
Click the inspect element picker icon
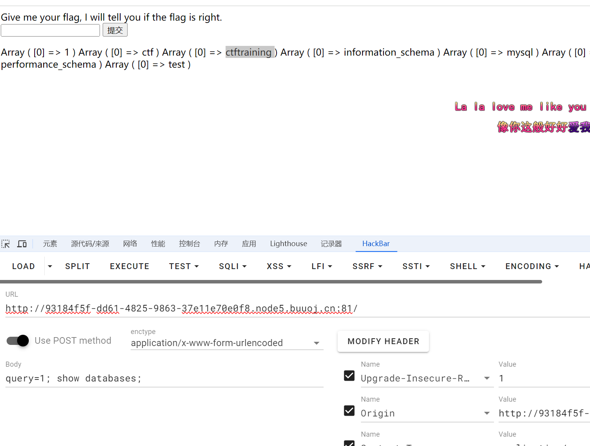click(6, 244)
